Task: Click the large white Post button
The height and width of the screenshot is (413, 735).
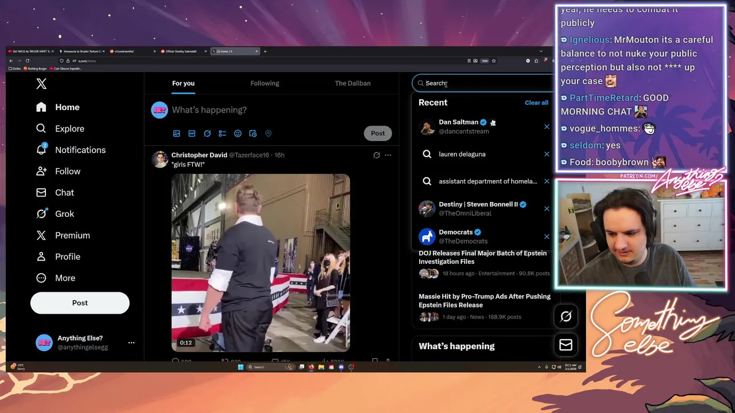Action: 80,303
